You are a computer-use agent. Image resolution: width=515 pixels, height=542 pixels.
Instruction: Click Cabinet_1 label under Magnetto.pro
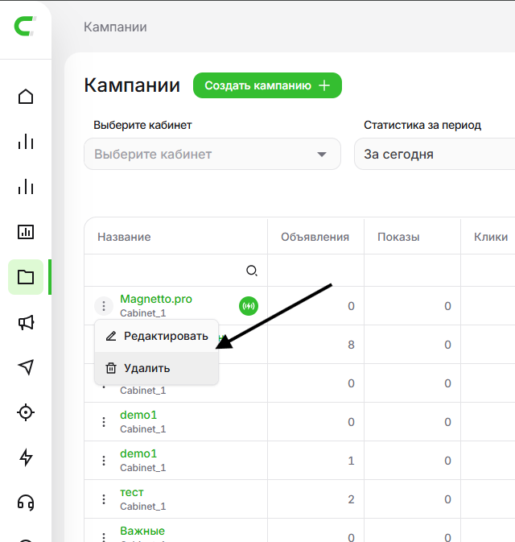pos(142,313)
